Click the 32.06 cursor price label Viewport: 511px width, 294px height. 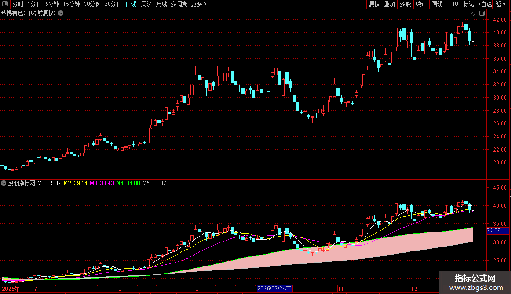(497, 231)
